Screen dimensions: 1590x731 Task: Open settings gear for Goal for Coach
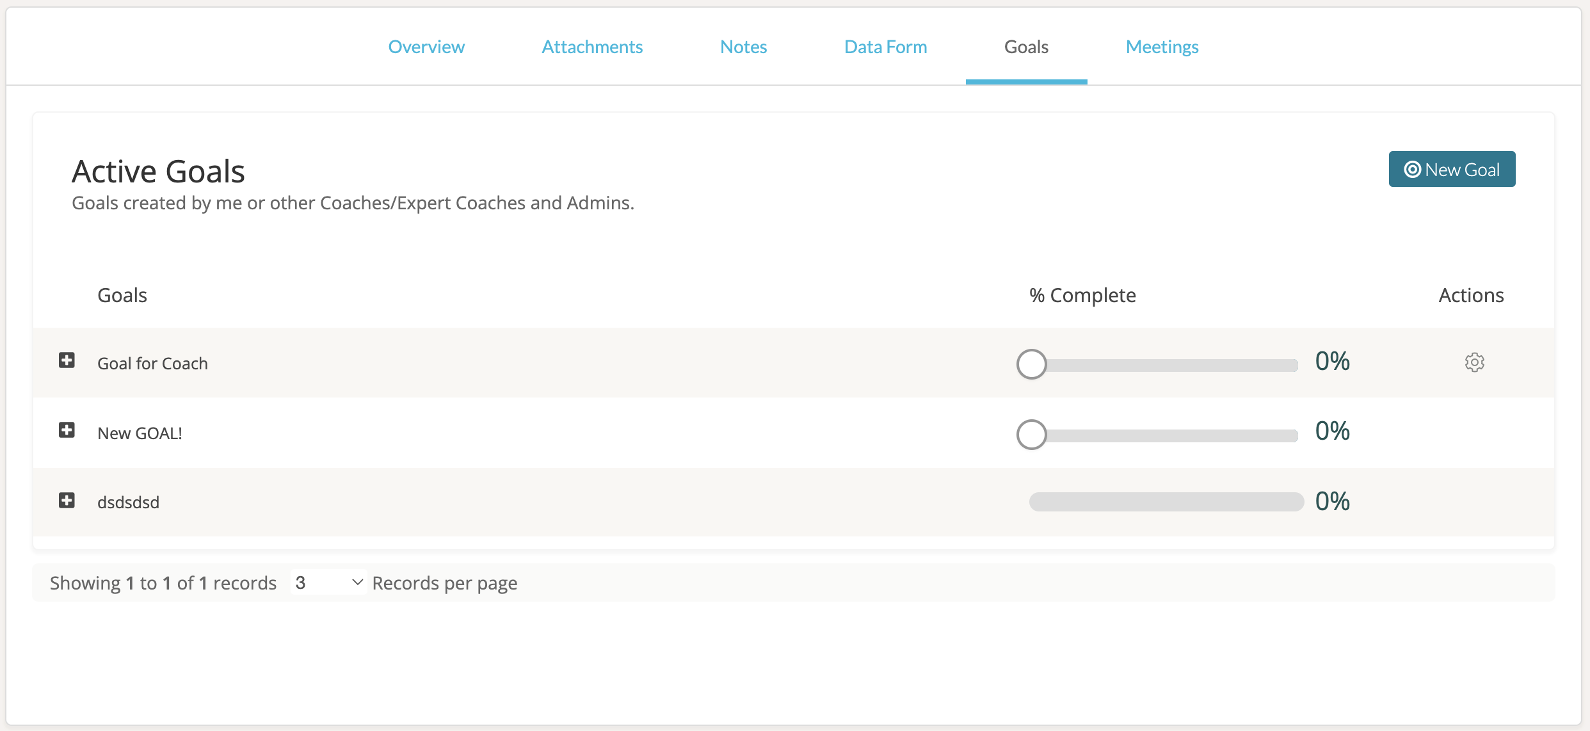click(x=1474, y=362)
